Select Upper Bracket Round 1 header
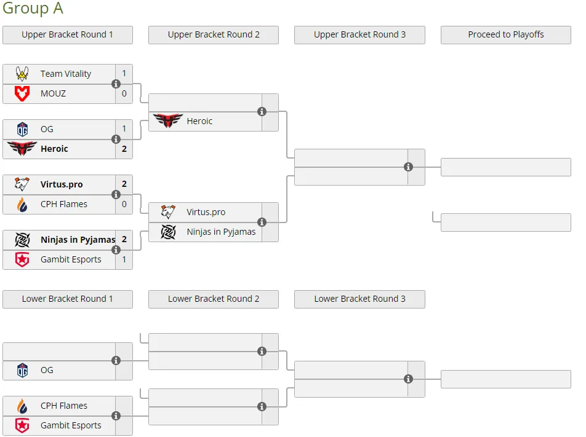Screen dimensions: 586x437 (x=68, y=34)
